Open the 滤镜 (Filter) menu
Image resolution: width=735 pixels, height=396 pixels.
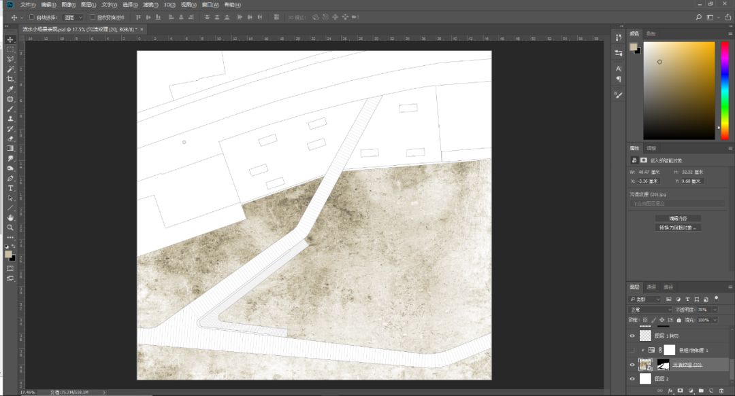(x=150, y=5)
